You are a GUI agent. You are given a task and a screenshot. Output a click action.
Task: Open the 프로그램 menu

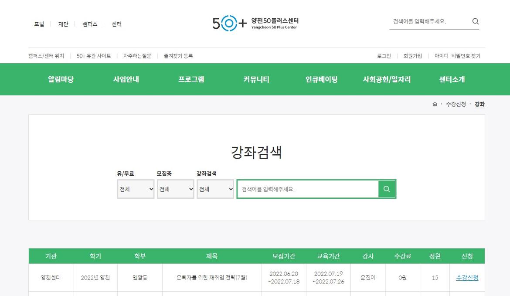[x=191, y=79]
